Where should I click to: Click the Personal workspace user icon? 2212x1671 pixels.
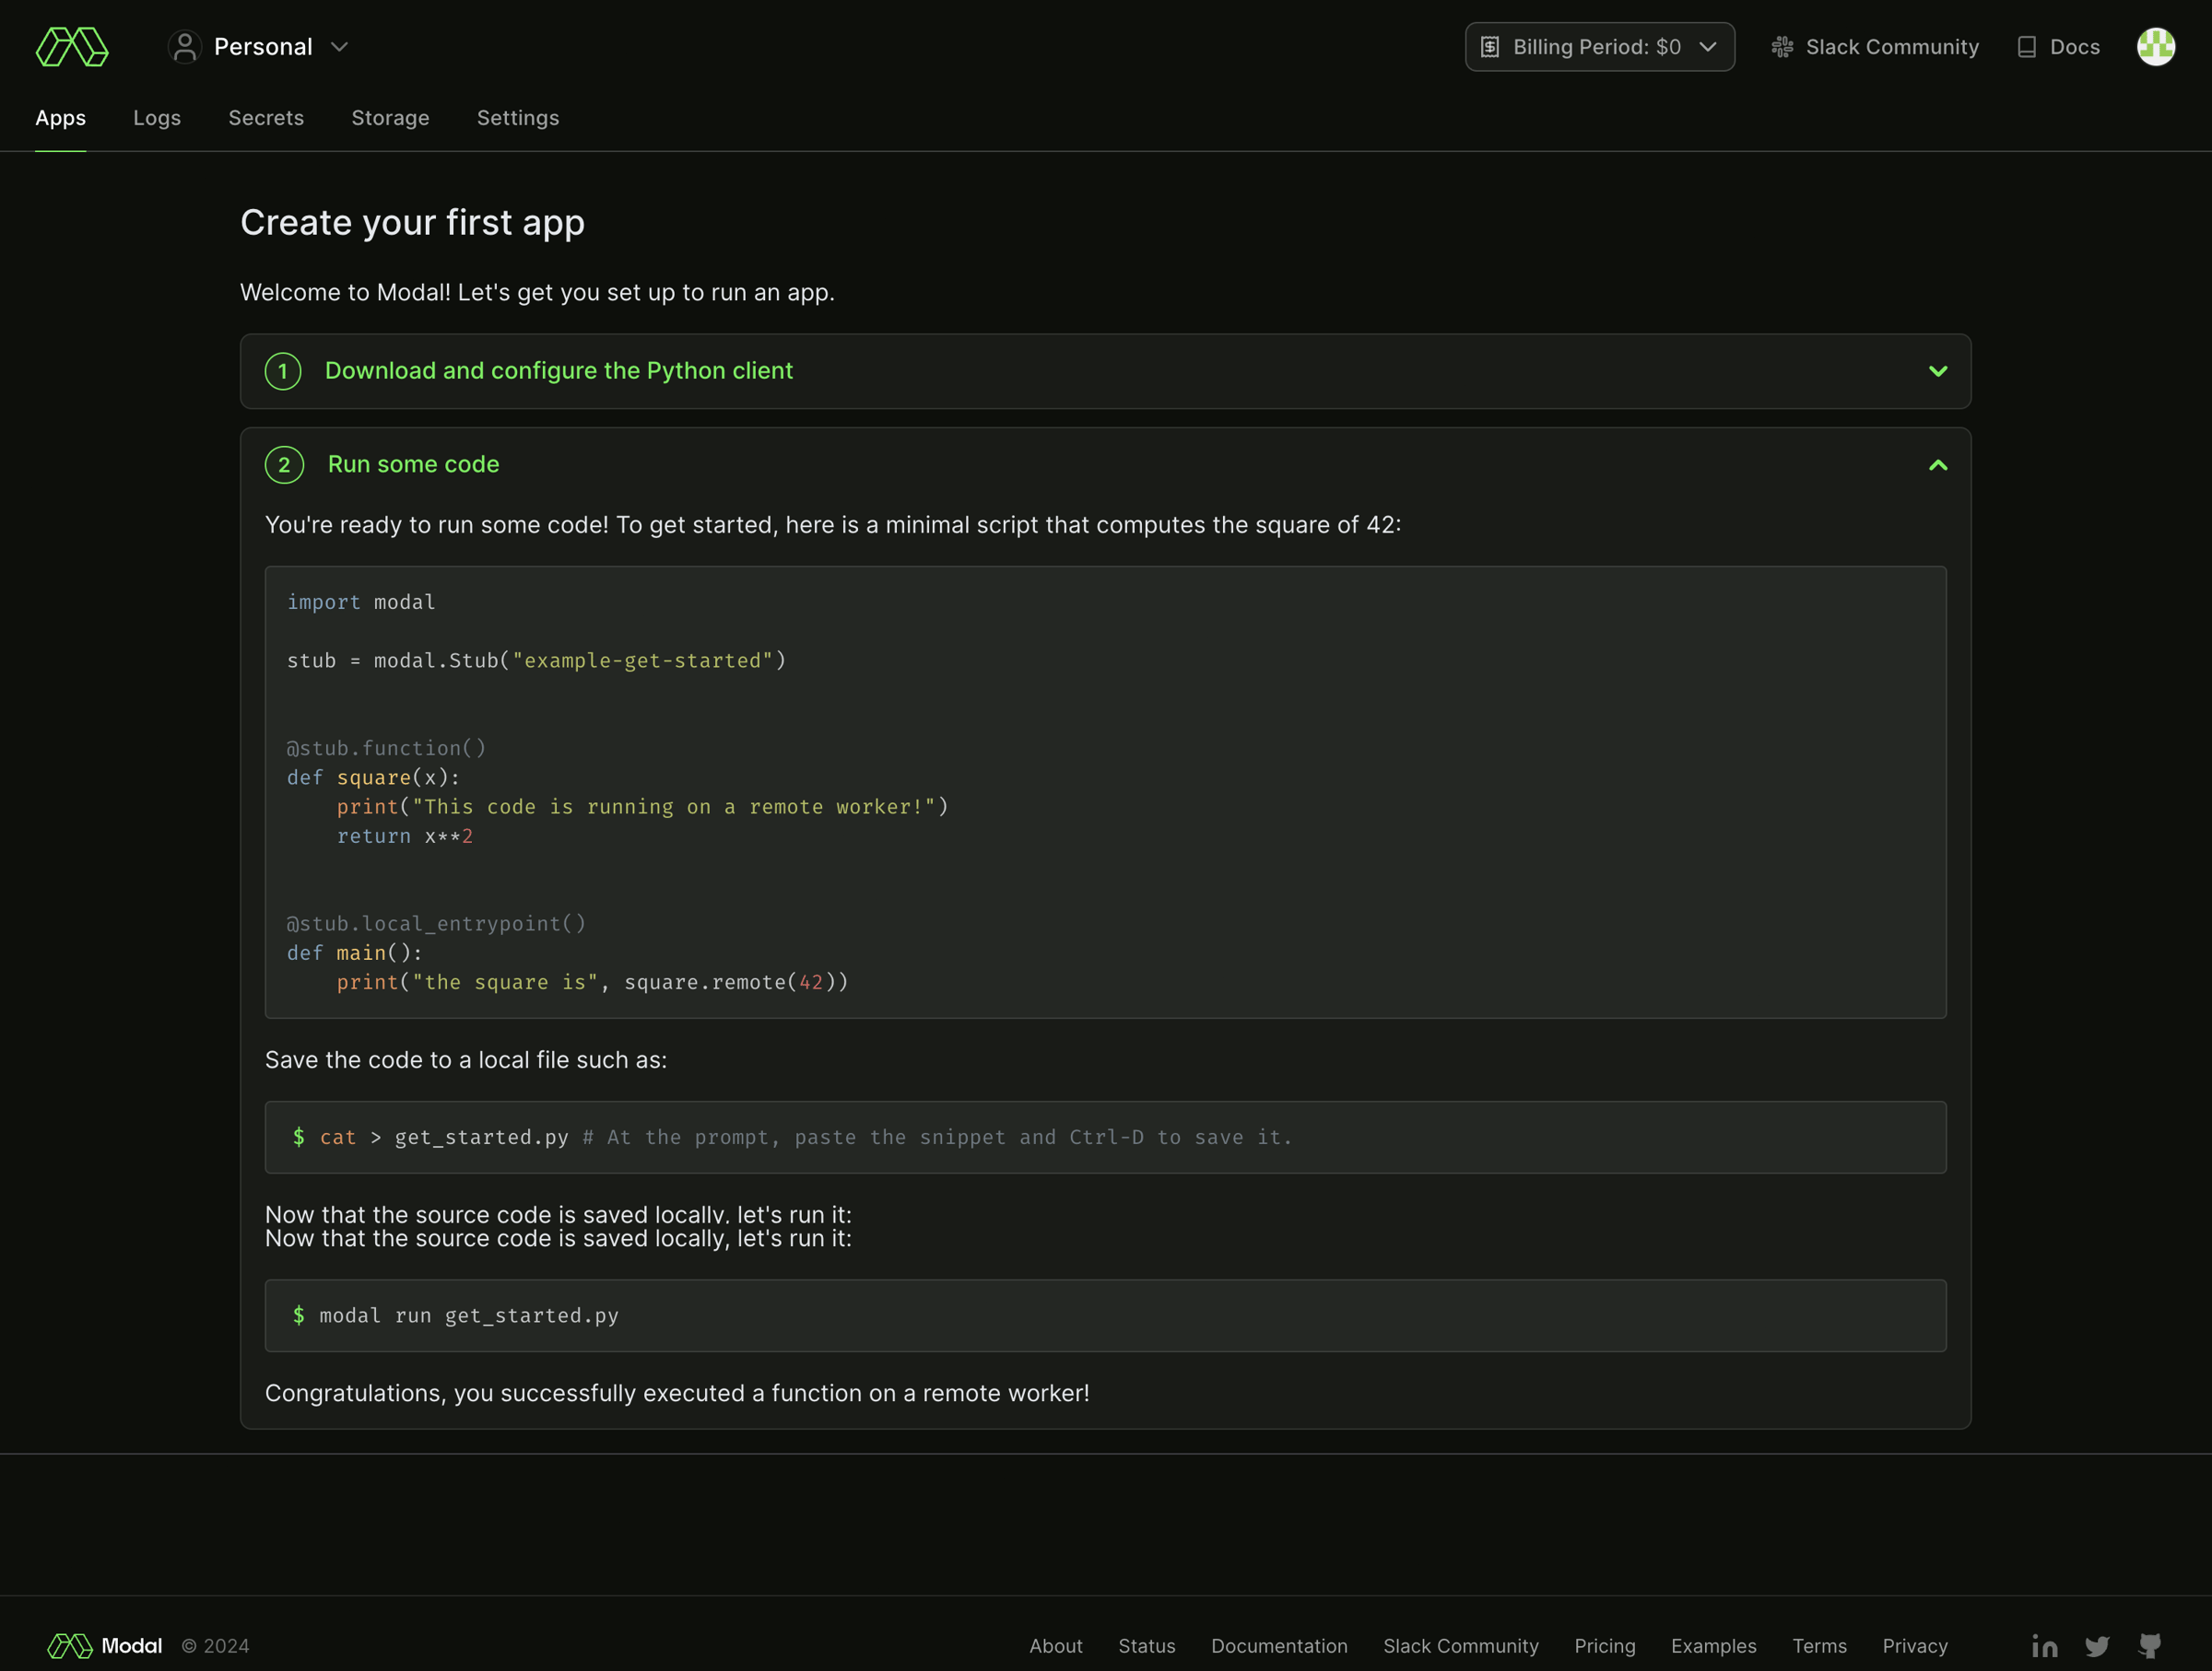184,47
